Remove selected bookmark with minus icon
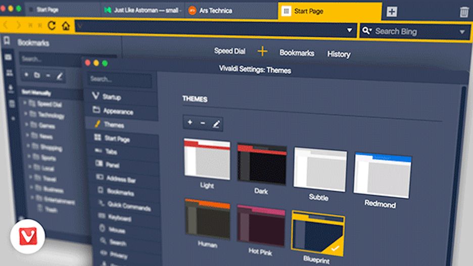The image size is (473, 266). [48, 75]
